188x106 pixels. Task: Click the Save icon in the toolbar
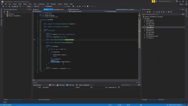pyautogui.click(x=15, y=6)
